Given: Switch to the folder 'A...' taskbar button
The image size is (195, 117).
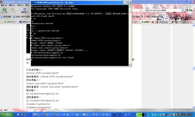Looking at the screenshot, I should [87, 115].
